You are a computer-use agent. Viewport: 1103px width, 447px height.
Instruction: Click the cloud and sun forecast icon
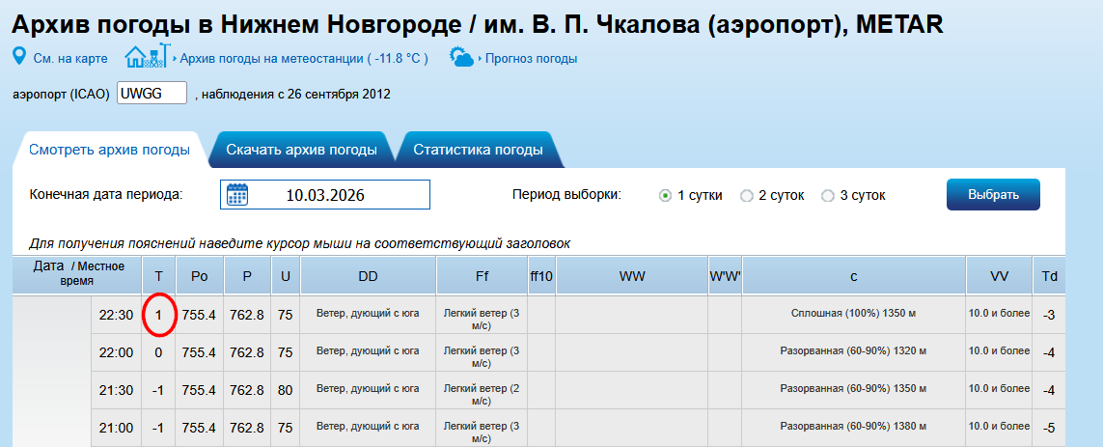[x=462, y=58]
